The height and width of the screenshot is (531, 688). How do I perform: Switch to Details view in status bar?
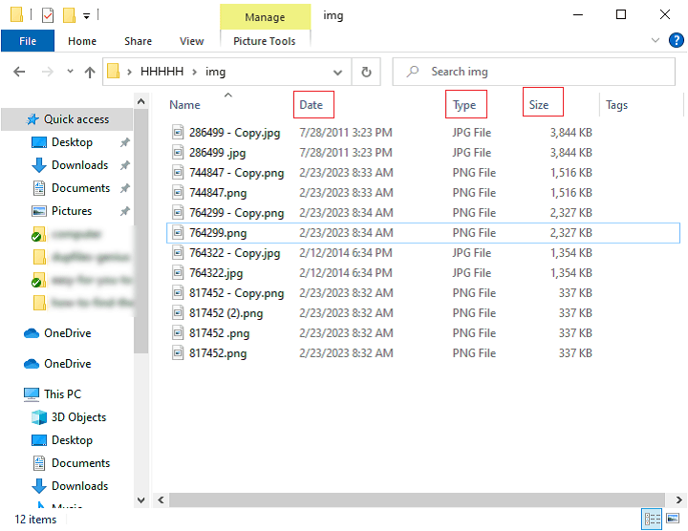[x=652, y=520]
